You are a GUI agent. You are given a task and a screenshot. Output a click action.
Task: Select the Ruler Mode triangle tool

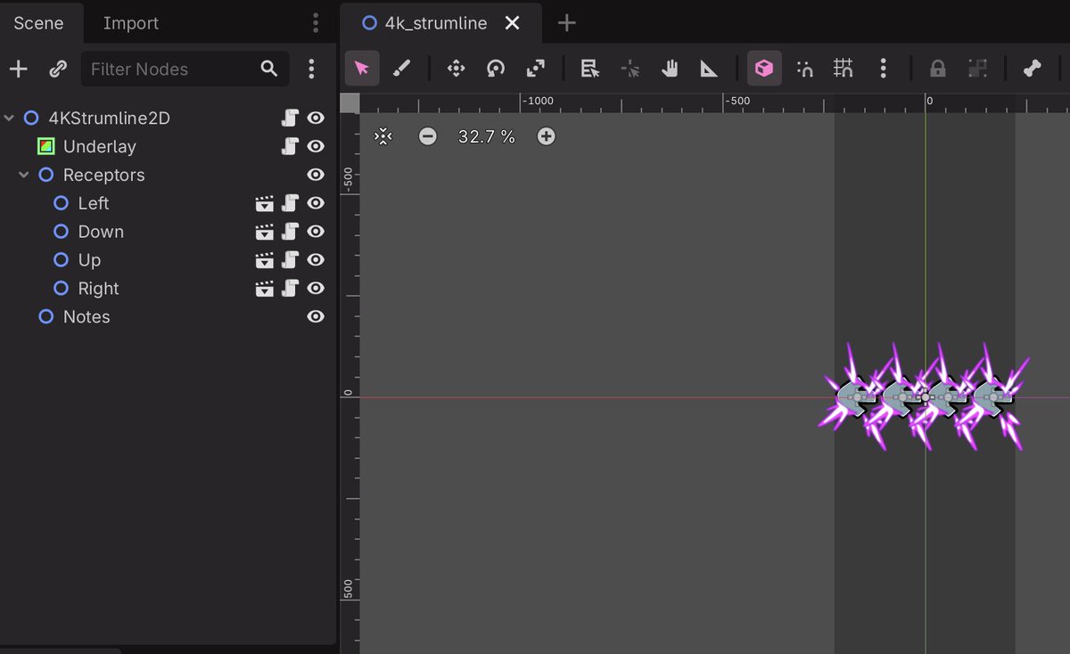[x=710, y=69]
